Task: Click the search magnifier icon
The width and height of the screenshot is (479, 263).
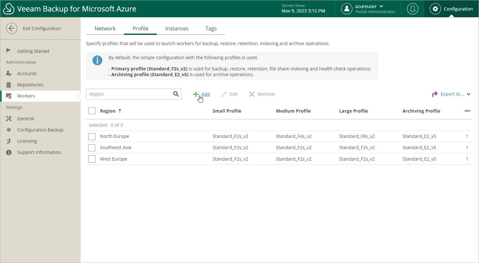Action: pyautogui.click(x=176, y=94)
